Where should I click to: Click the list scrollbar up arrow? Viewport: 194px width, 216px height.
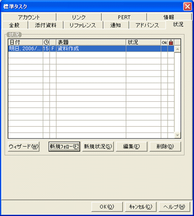[177, 49]
